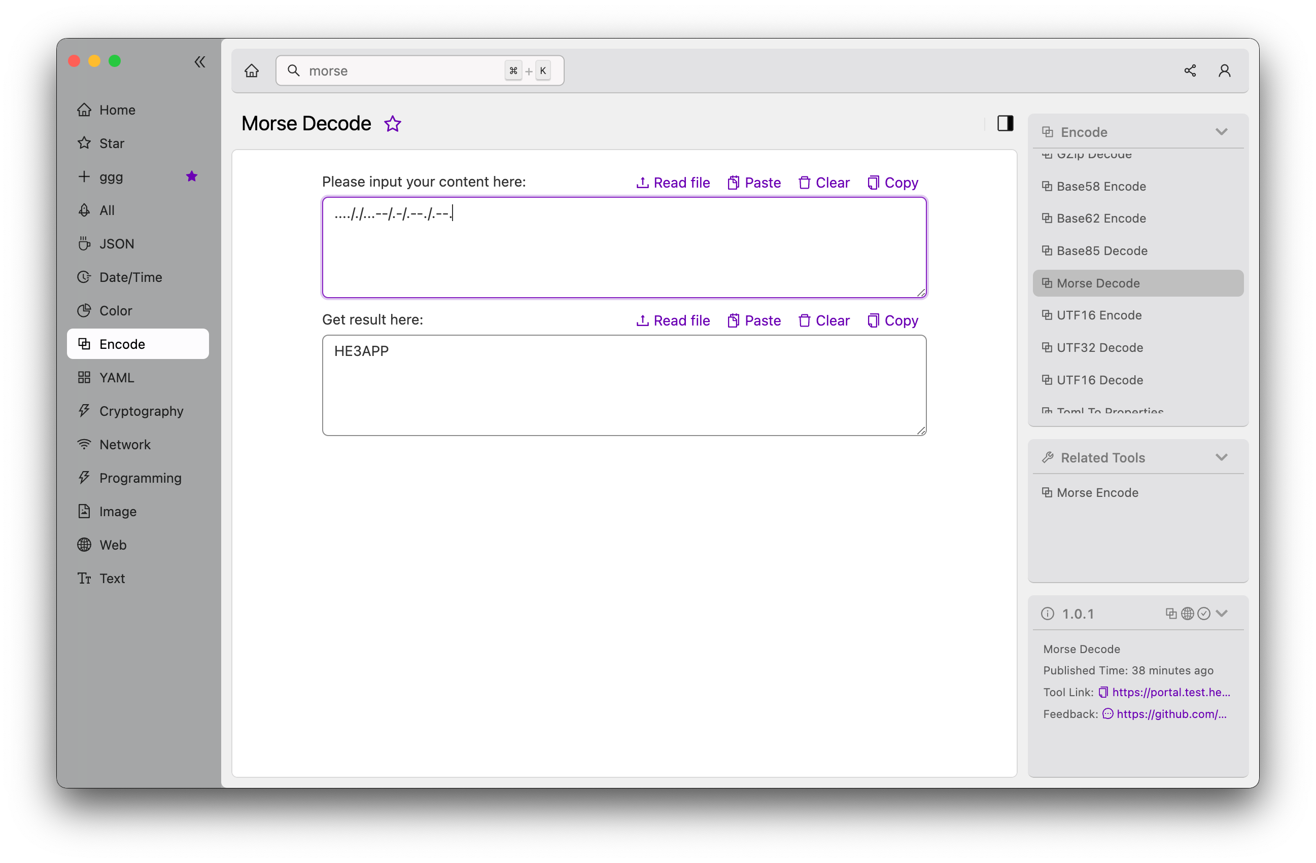Viewport: 1316px width, 863px height.
Task: Click Read file above the input box
Action: [x=673, y=183]
